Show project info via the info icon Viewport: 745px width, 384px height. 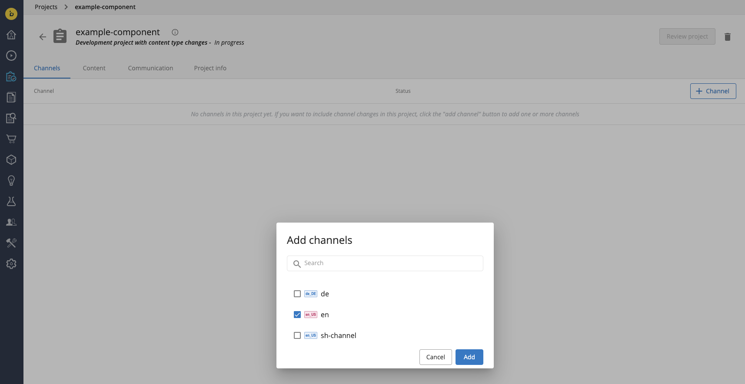click(175, 32)
